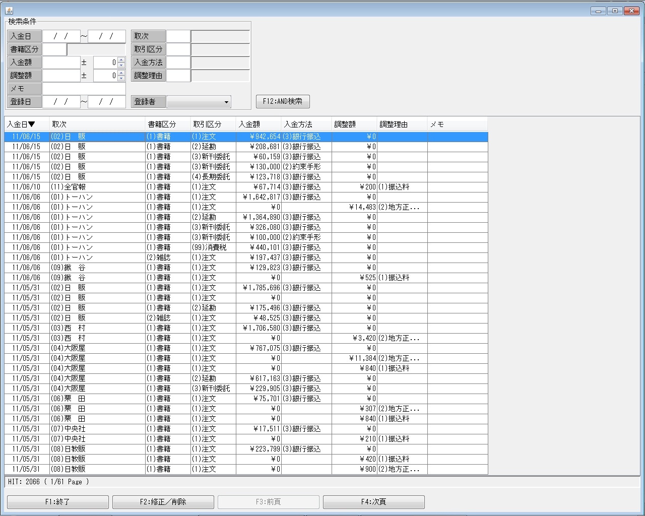Go to next page with F4:次頁
This screenshot has width=645, height=516.
(x=374, y=502)
